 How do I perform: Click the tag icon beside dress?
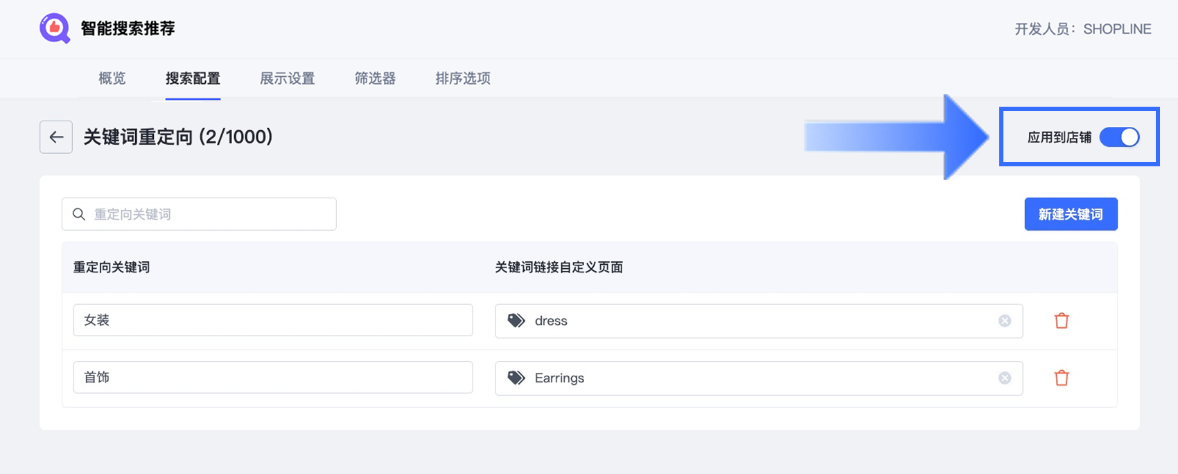coord(516,321)
